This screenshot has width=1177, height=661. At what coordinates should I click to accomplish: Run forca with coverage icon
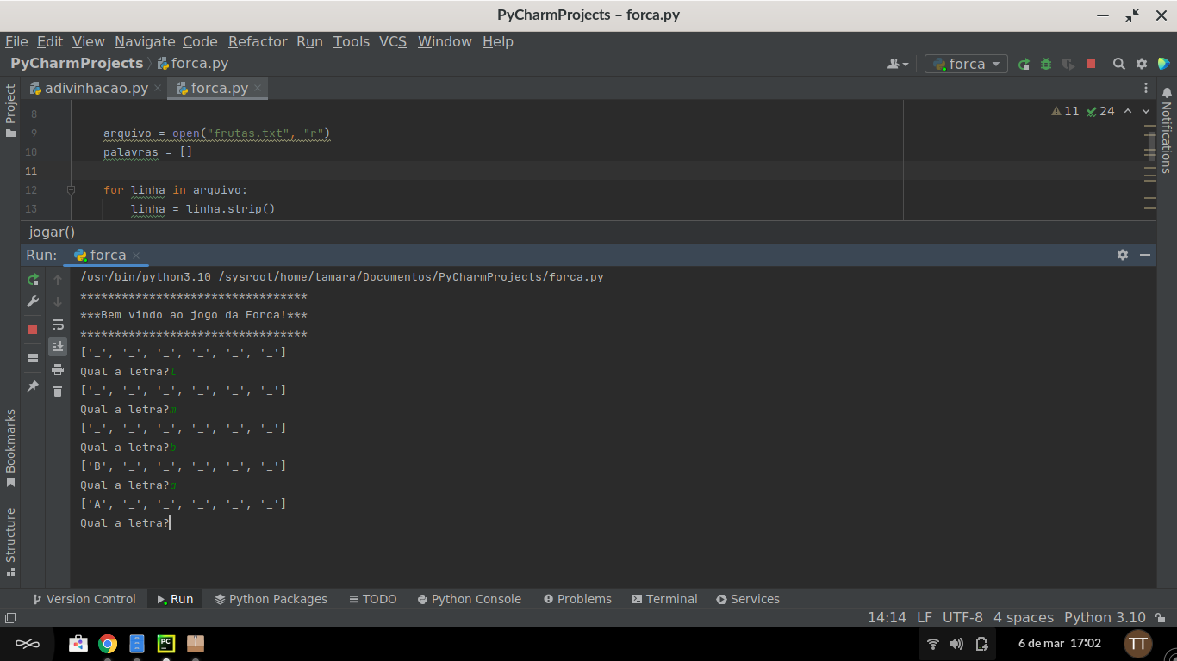1068,64
